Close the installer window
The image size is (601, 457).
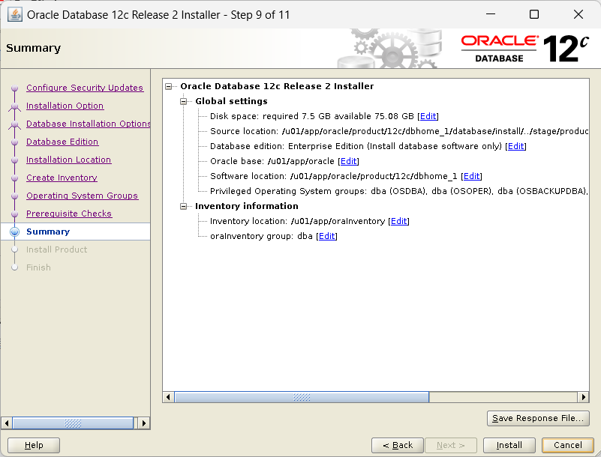coord(578,14)
